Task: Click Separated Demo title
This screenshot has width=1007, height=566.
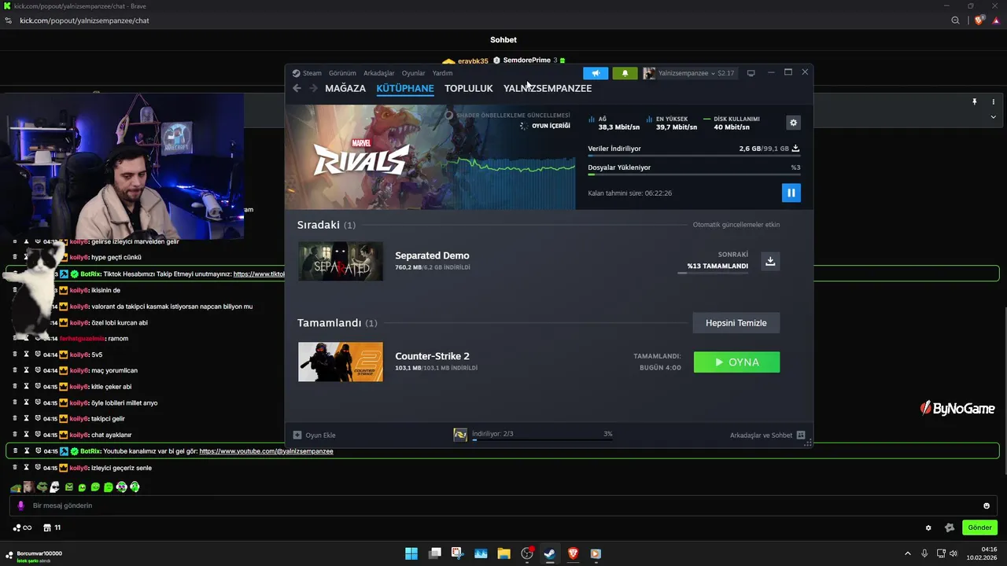Action: 432,255
